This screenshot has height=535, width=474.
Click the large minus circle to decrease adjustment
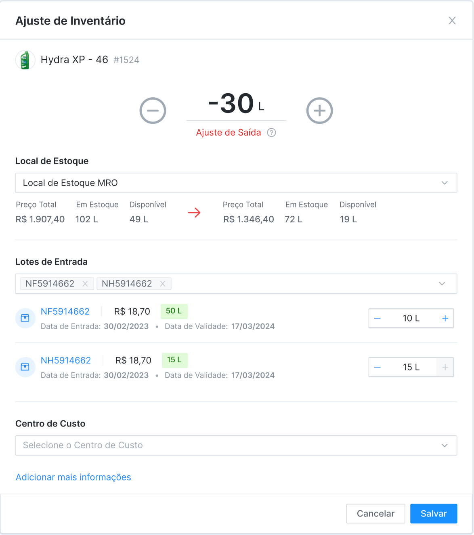pyautogui.click(x=153, y=111)
